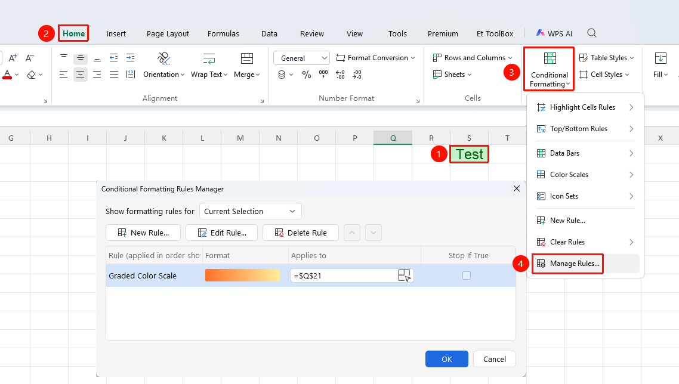Screen dimensions: 679x384
Task: Open the Color Scales submenu
Action: pos(585,175)
